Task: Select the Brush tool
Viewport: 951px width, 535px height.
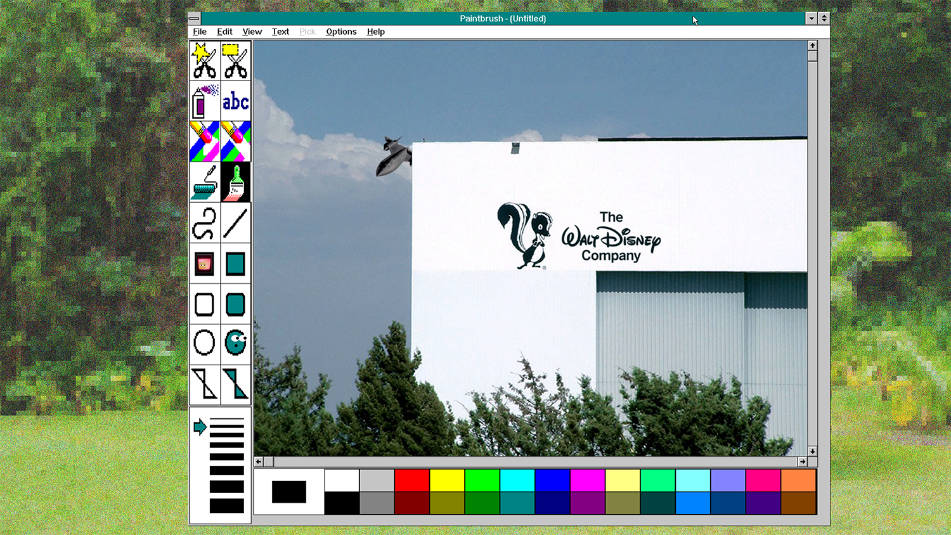Action: [x=236, y=182]
